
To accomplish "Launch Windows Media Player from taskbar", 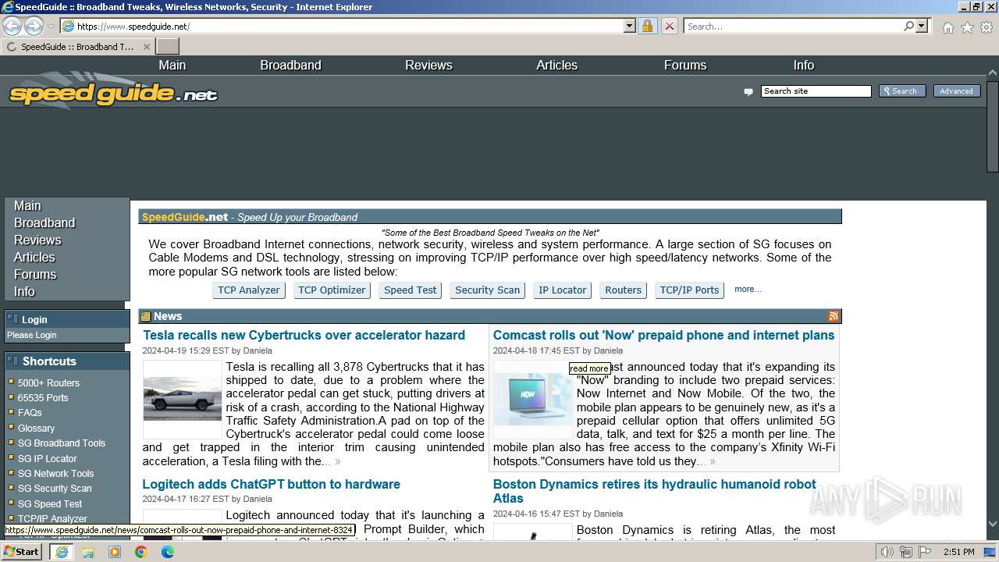I will [x=115, y=552].
